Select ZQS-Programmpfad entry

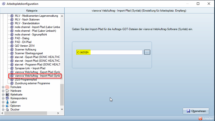point(26,80)
